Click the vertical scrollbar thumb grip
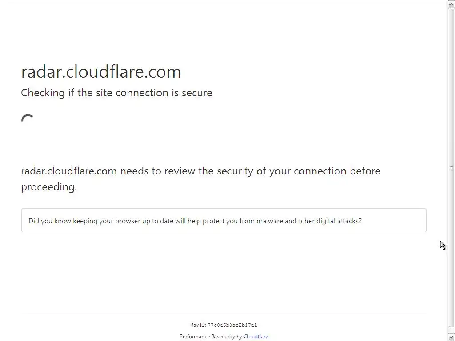 coord(451,168)
